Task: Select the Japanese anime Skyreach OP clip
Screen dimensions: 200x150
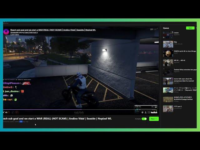Action: tap(180, 90)
